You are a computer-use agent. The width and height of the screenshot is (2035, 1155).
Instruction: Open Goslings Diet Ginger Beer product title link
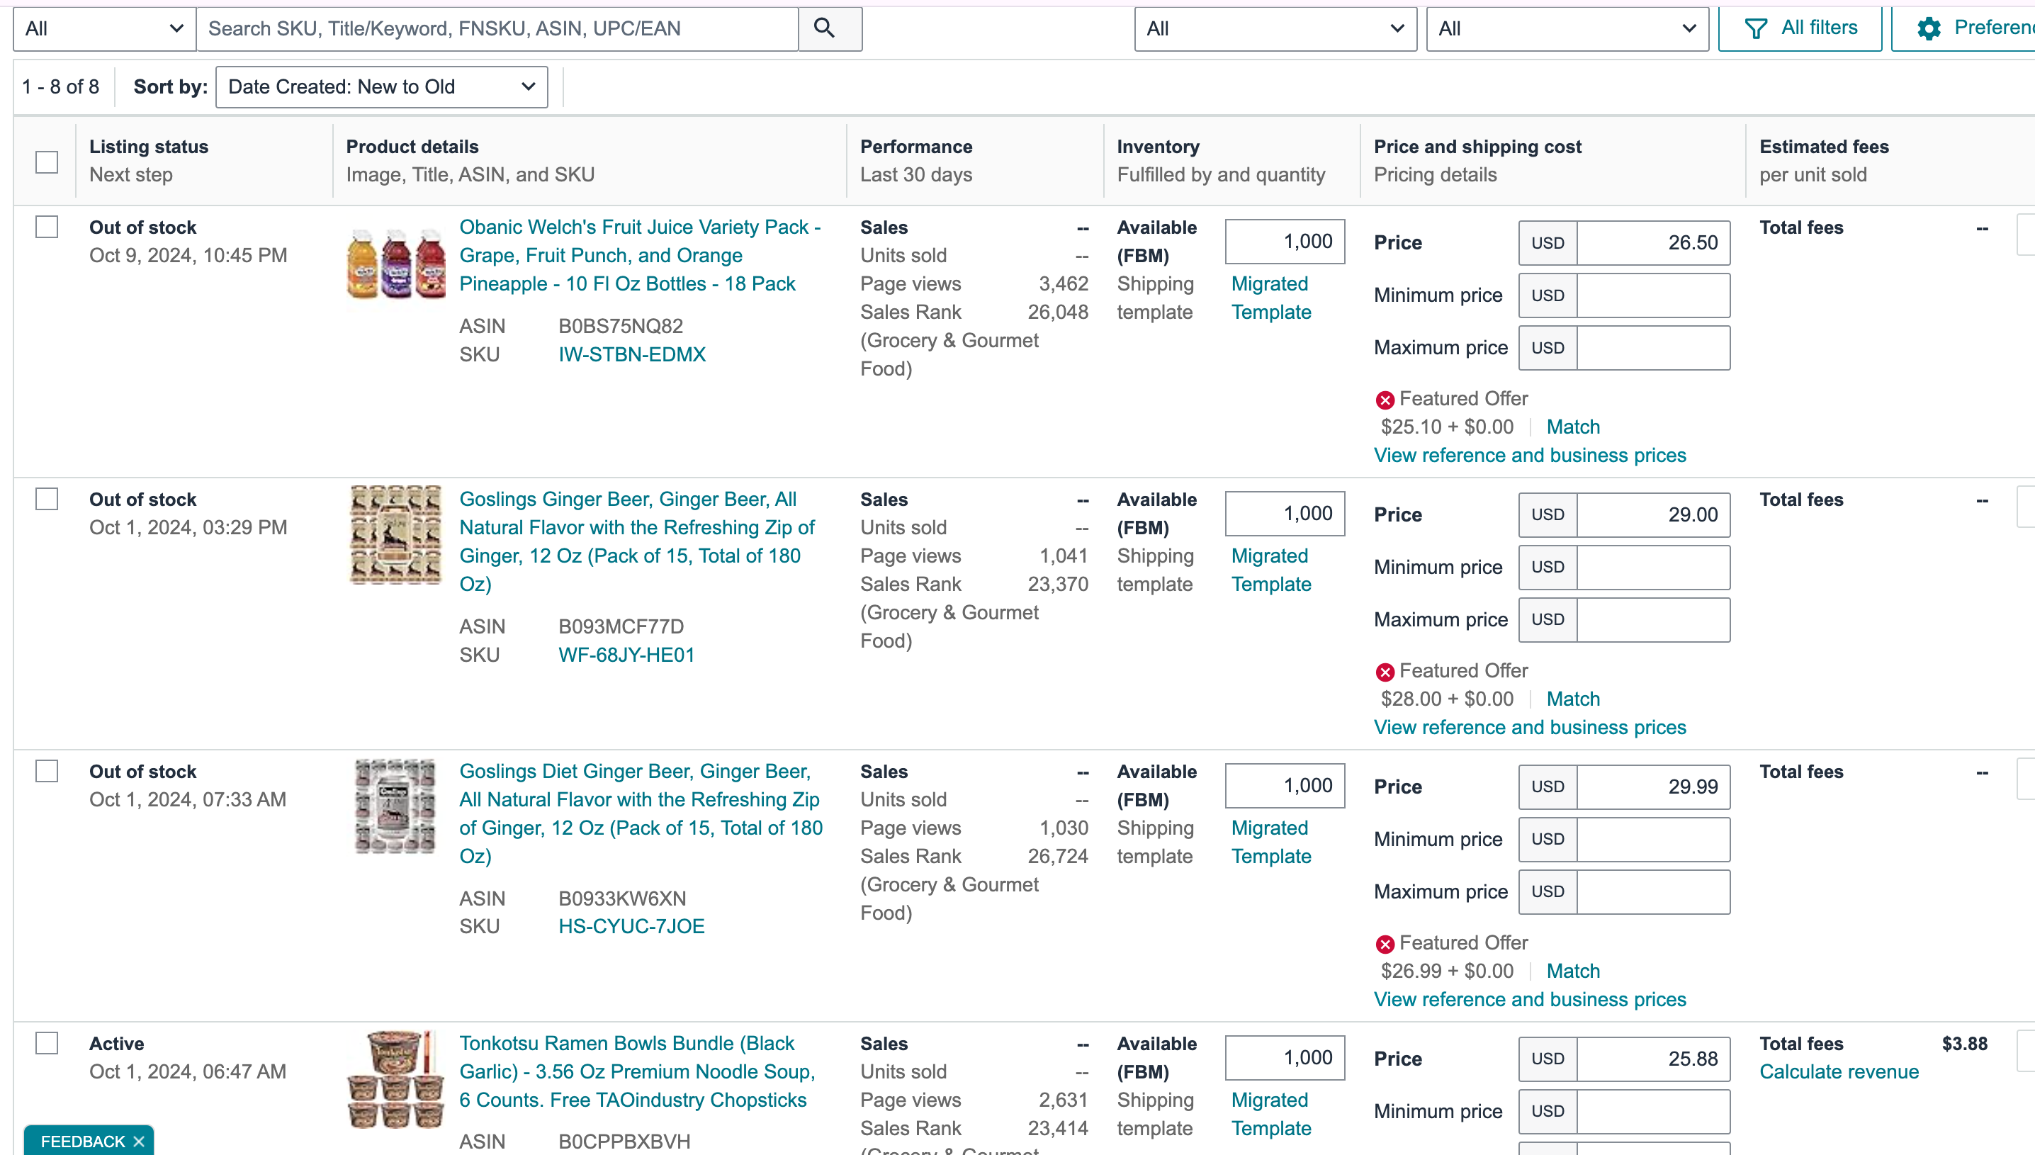click(x=641, y=814)
